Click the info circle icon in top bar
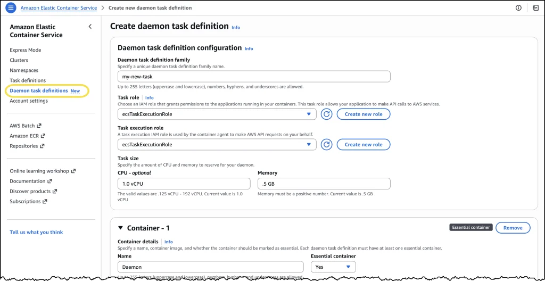This screenshot has width=545, height=281. pyautogui.click(x=518, y=8)
